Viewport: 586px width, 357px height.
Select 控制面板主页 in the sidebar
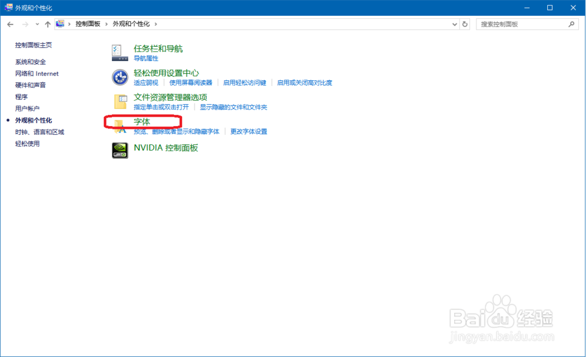33,45
